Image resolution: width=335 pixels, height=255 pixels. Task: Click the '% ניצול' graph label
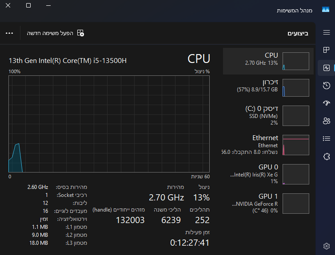(x=202, y=71)
